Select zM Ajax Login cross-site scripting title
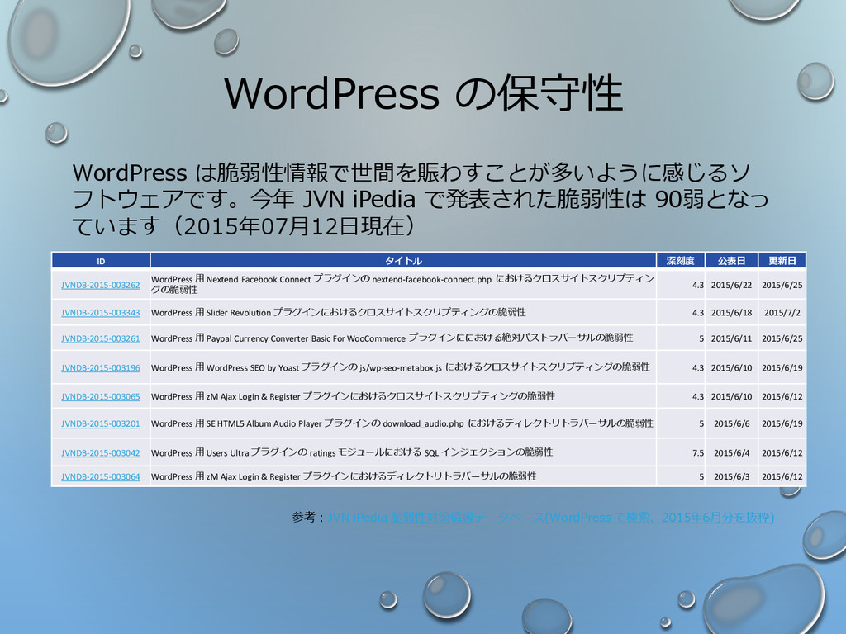The image size is (846, 634). pyautogui.click(x=353, y=396)
